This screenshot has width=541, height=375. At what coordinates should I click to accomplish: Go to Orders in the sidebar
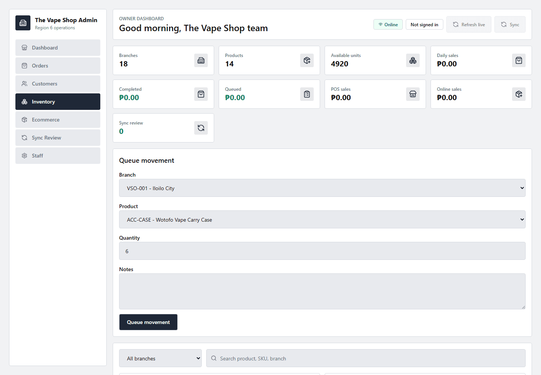click(x=58, y=66)
